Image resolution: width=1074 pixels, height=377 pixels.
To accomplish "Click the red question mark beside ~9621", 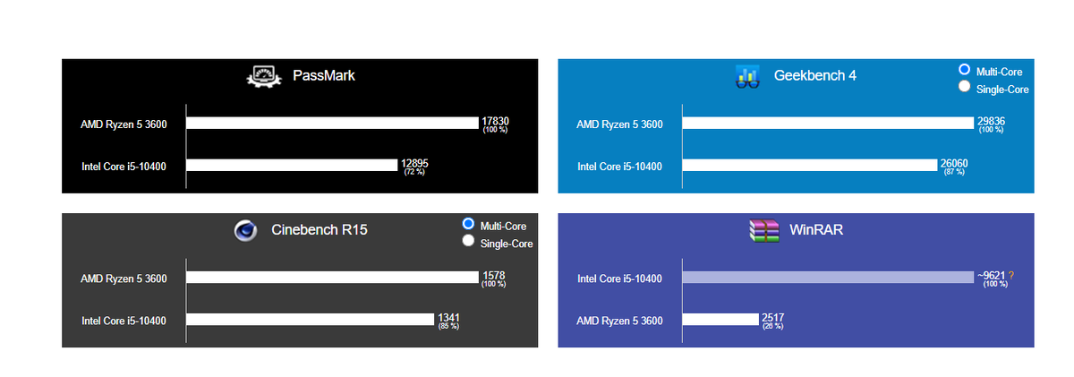I will [1011, 276].
